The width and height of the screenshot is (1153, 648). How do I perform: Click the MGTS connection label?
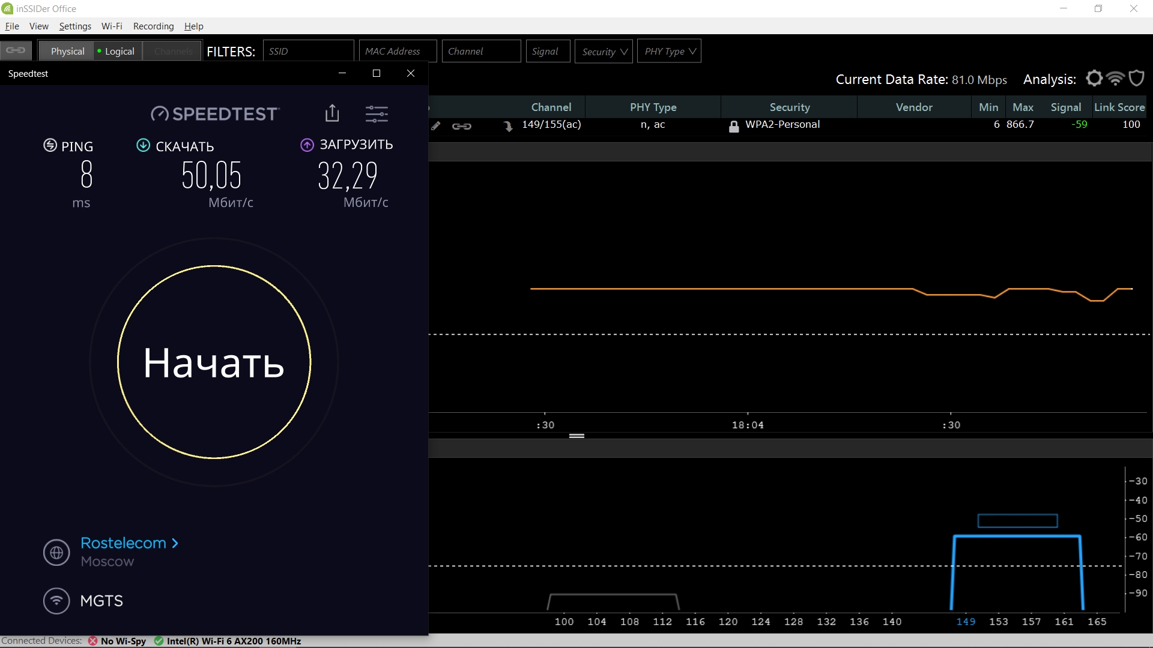tap(101, 601)
